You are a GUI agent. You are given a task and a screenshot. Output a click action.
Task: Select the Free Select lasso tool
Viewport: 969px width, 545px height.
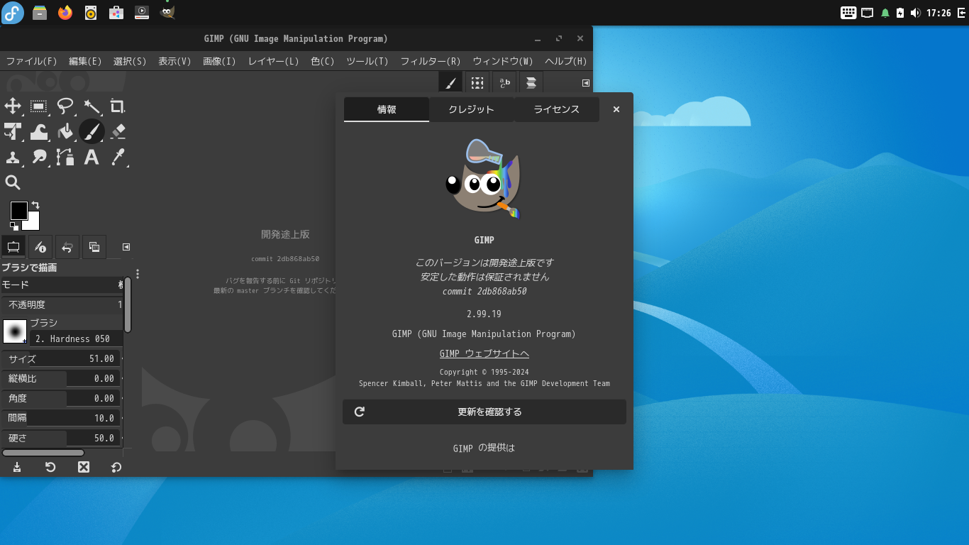coord(65,106)
